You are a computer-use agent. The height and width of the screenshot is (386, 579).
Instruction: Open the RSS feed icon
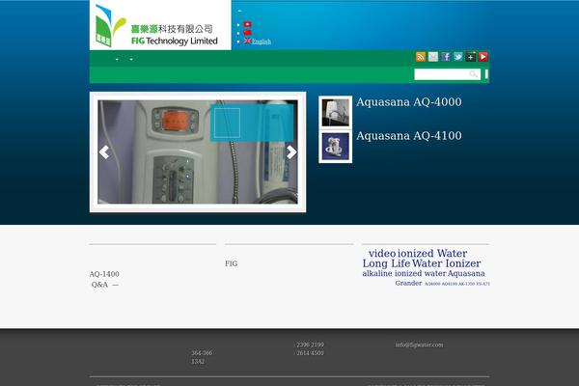coord(420,57)
